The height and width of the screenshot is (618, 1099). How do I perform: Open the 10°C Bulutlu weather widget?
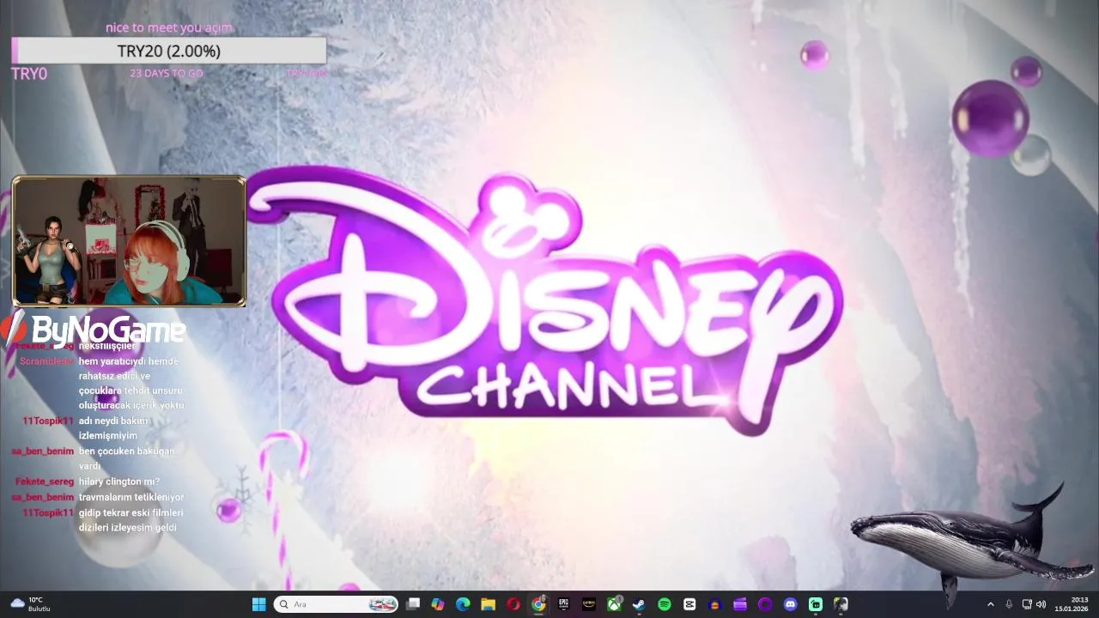(x=31, y=604)
